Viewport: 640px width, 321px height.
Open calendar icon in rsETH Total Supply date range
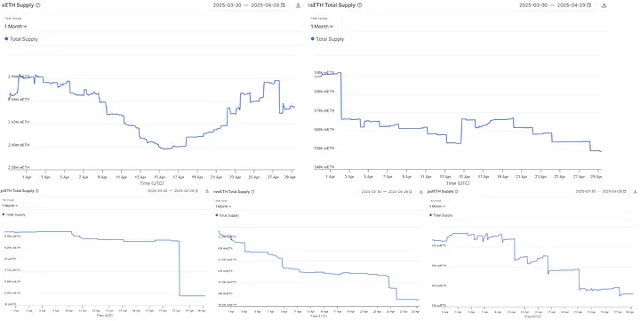pyautogui.click(x=589, y=5)
